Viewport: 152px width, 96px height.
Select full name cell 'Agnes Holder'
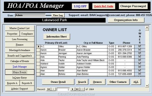[92, 67]
